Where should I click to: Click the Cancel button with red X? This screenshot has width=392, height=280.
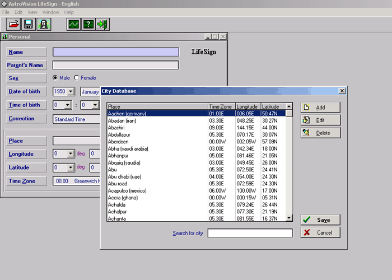tap(320, 232)
